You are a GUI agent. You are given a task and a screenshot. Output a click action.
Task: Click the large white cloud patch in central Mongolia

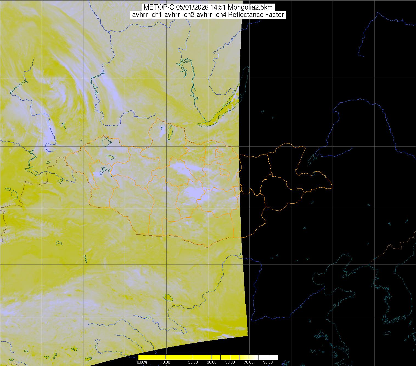192,192
